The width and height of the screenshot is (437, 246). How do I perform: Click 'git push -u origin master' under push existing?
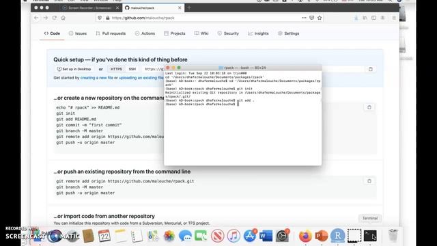[85, 193]
